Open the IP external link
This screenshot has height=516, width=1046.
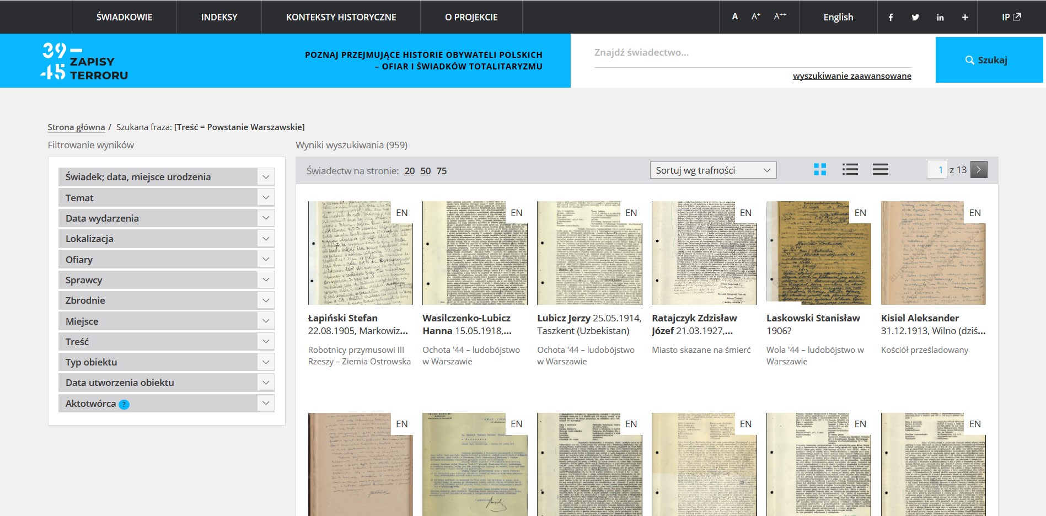(1011, 17)
